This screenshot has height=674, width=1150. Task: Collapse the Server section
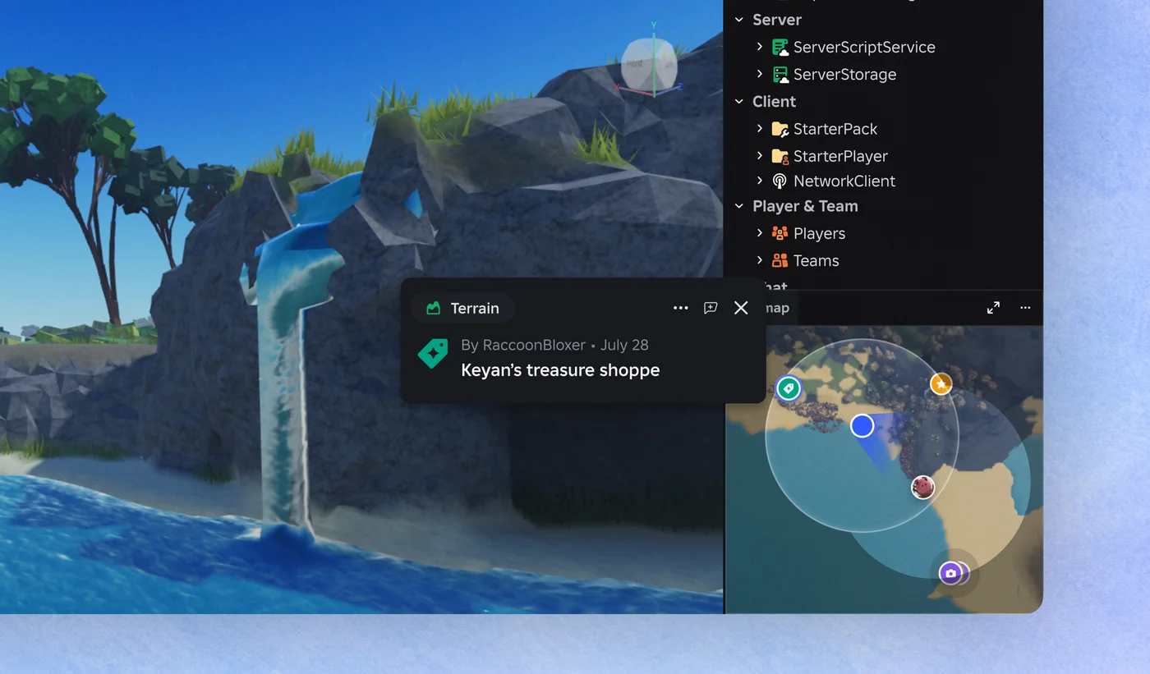(738, 20)
